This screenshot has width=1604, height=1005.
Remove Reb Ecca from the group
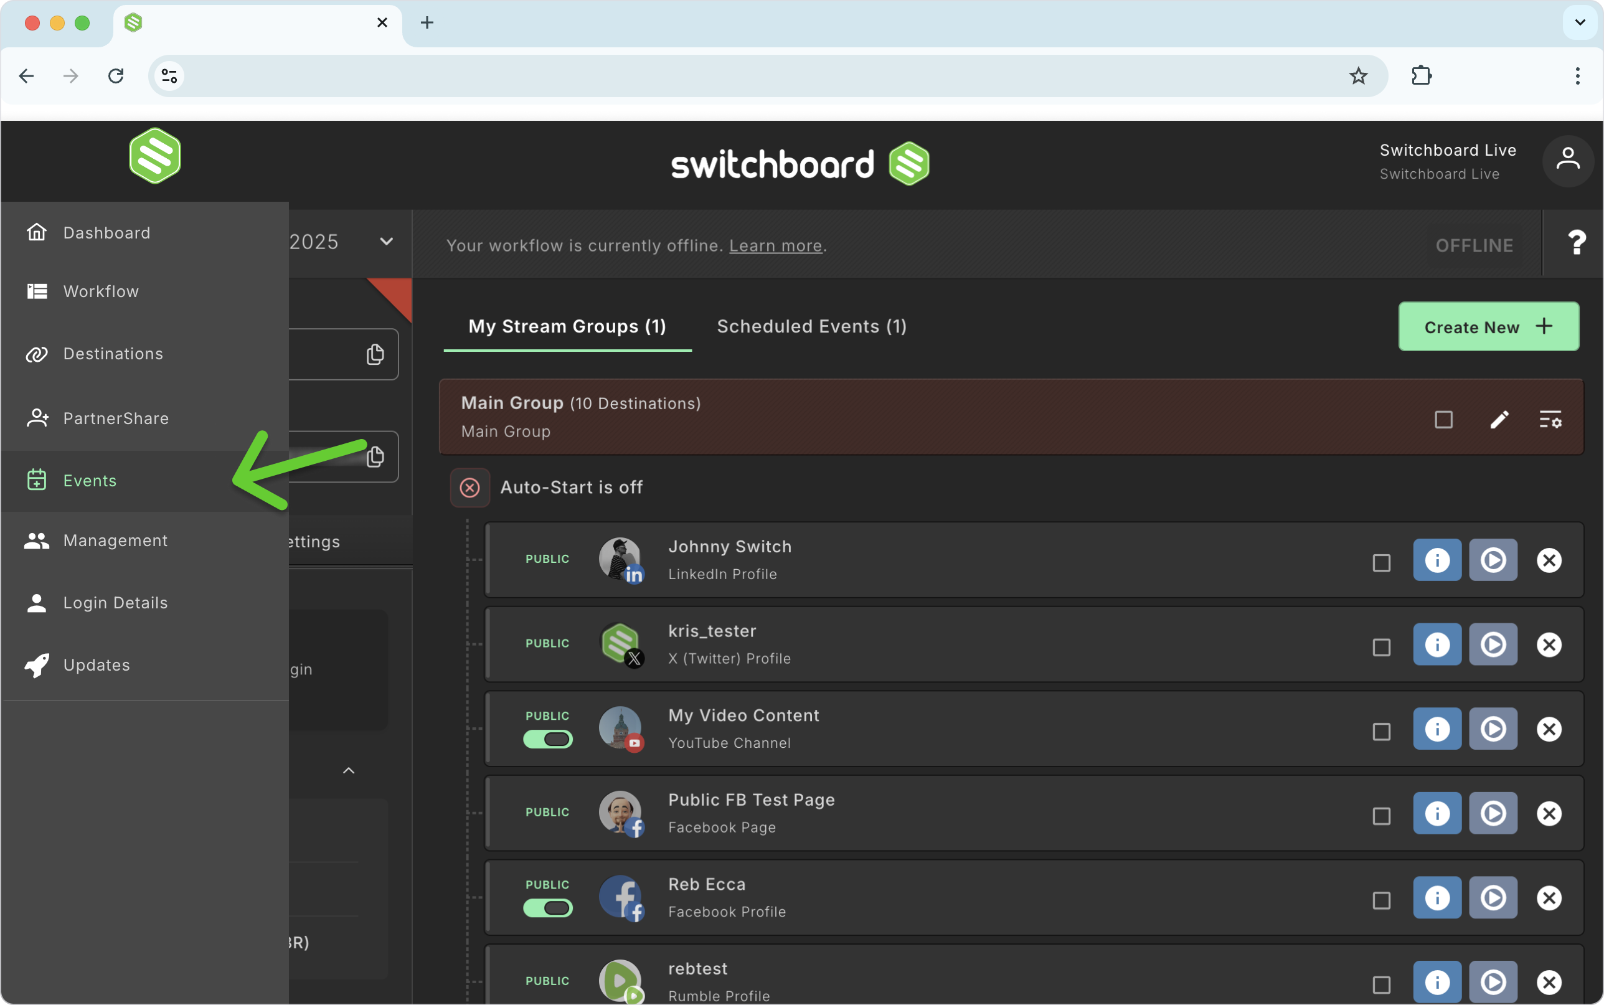[x=1549, y=897]
